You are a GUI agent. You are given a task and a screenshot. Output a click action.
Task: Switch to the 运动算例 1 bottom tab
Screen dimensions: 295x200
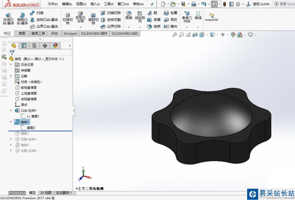(x=64, y=193)
